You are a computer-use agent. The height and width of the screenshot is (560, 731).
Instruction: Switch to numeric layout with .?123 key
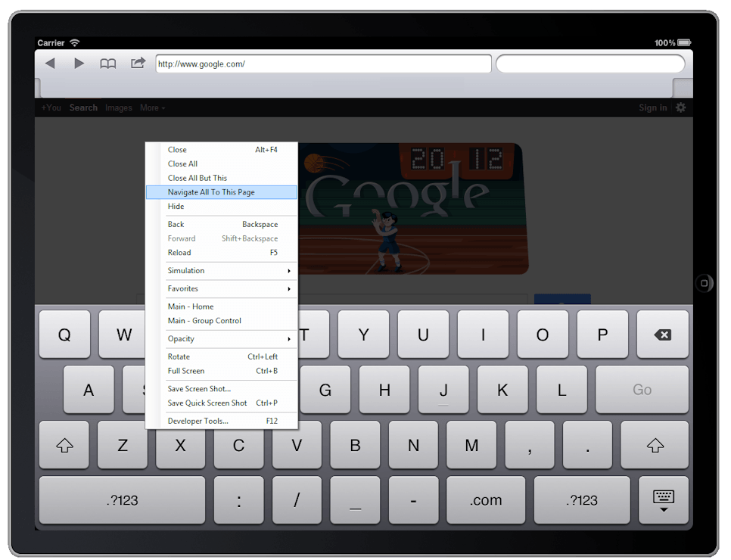121,500
